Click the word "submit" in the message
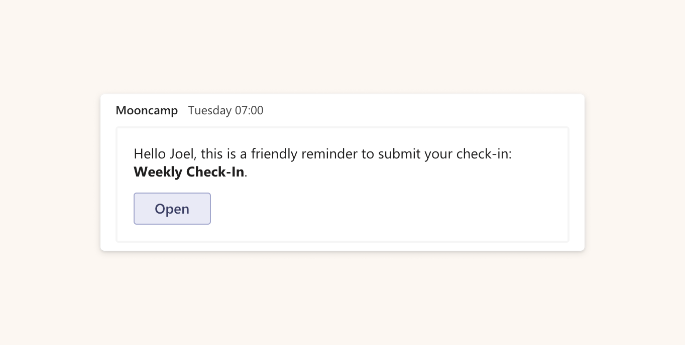The image size is (685, 345). 399,154
